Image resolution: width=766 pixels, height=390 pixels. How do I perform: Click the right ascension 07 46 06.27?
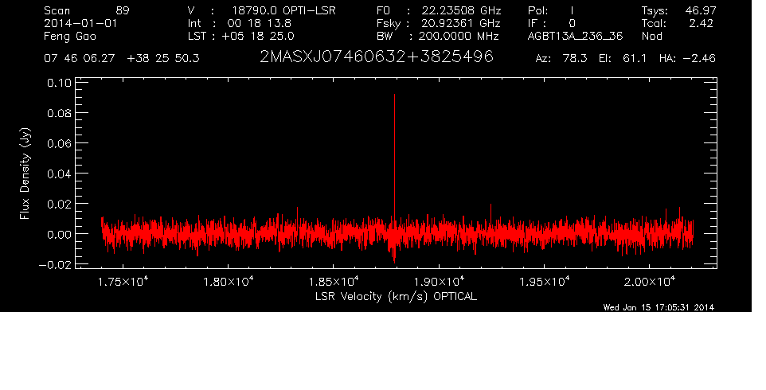[79, 59]
